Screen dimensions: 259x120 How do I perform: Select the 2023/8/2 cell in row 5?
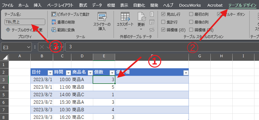(x=42, y=95)
